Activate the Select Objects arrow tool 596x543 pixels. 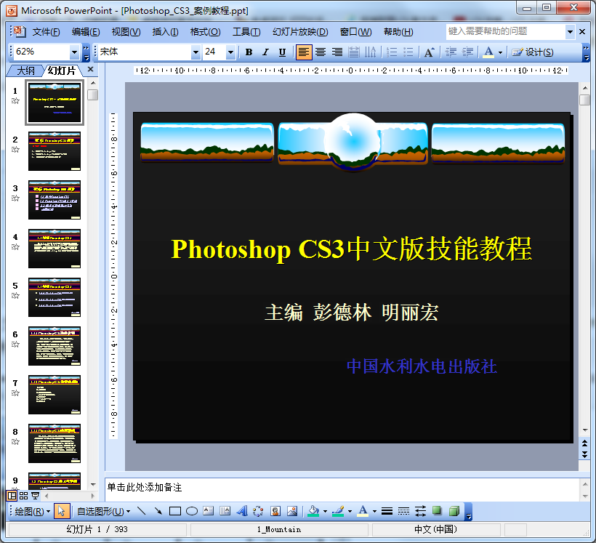(62, 511)
